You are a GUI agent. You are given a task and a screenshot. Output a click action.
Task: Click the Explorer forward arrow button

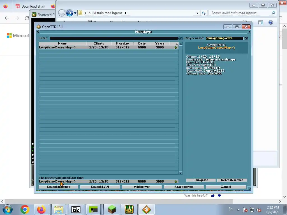tap(70, 13)
